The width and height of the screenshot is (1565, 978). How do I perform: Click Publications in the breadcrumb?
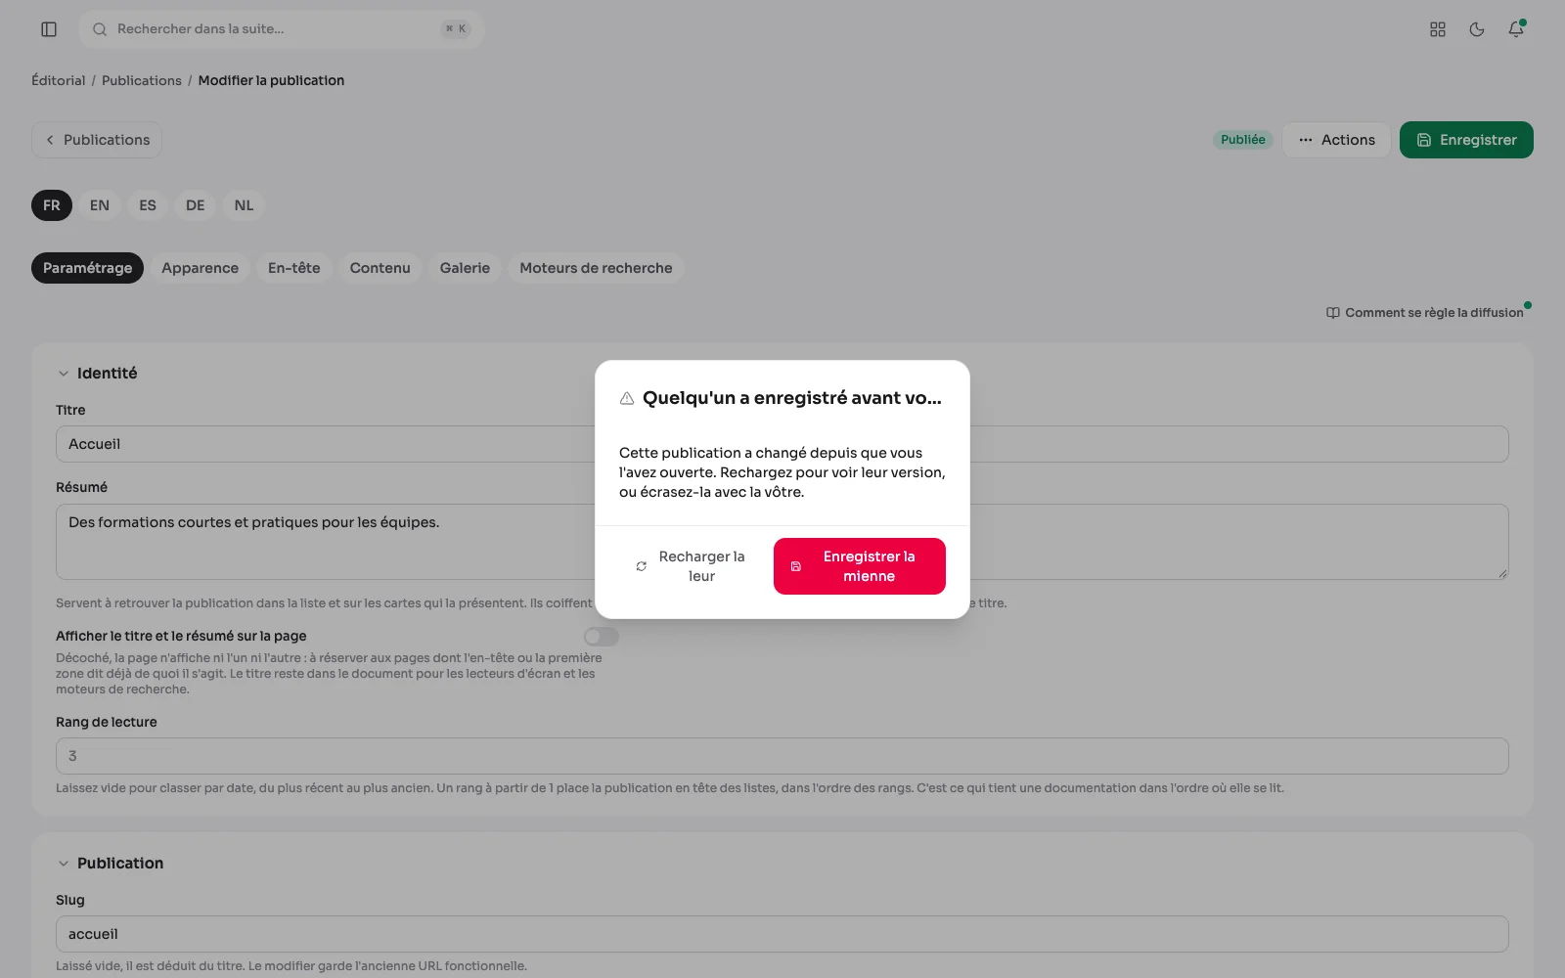[x=142, y=80]
